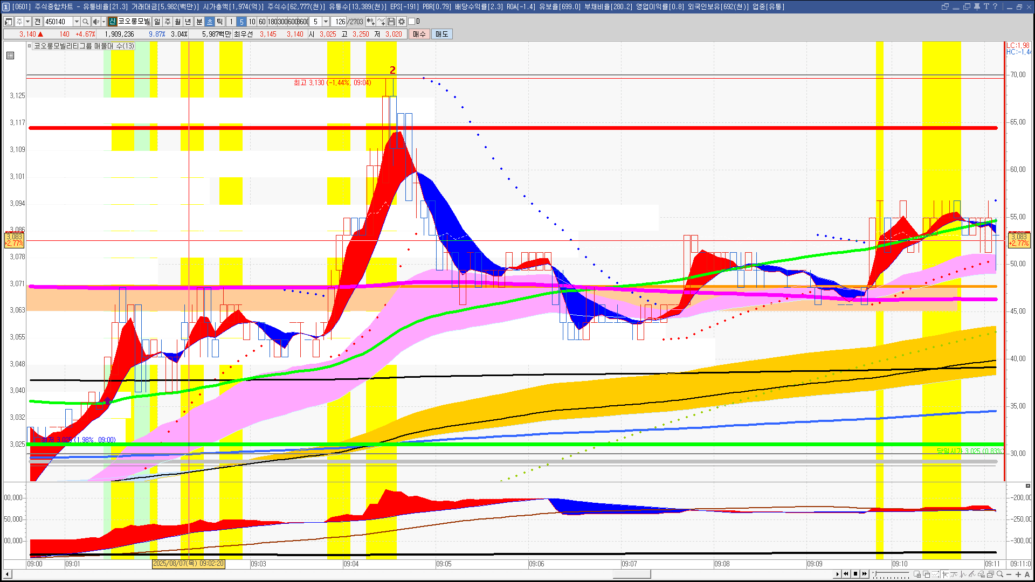Click the zoom magnifier icon at bottom right
This screenshot has height=582, width=1035.
1000,574
